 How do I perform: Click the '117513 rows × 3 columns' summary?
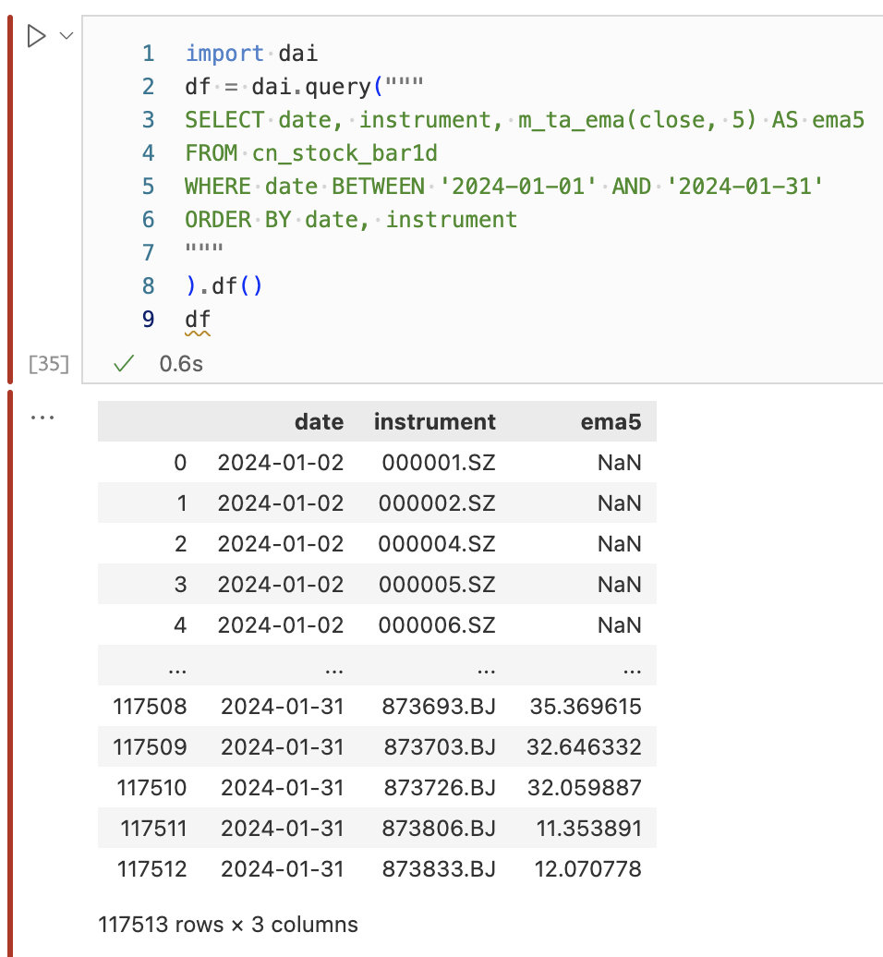click(x=228, y=924)
